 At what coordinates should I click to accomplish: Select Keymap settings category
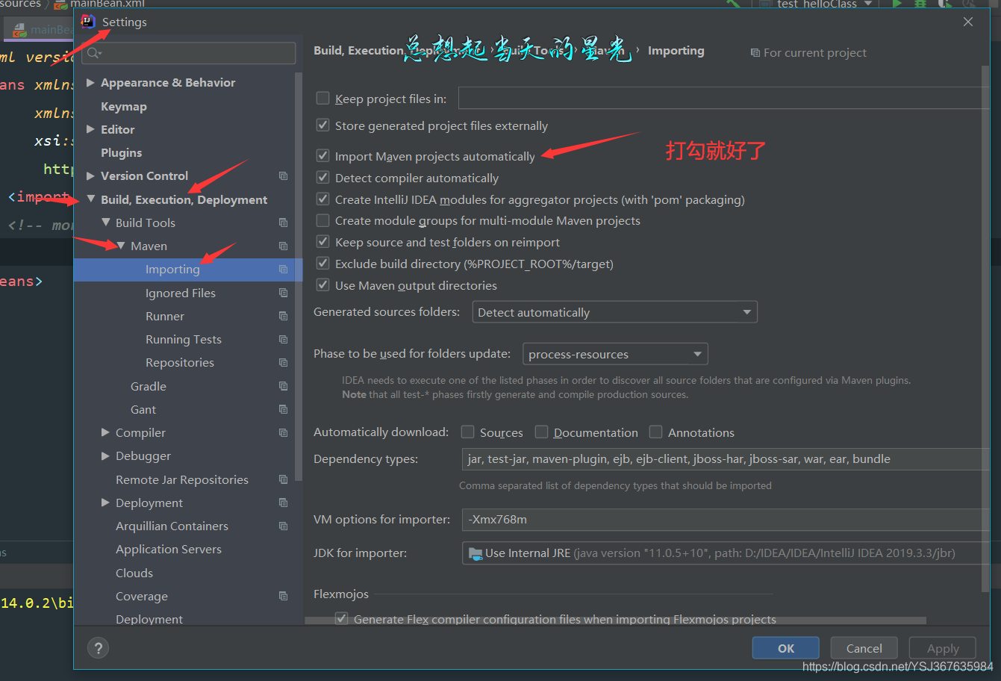[x=124, y=106]
